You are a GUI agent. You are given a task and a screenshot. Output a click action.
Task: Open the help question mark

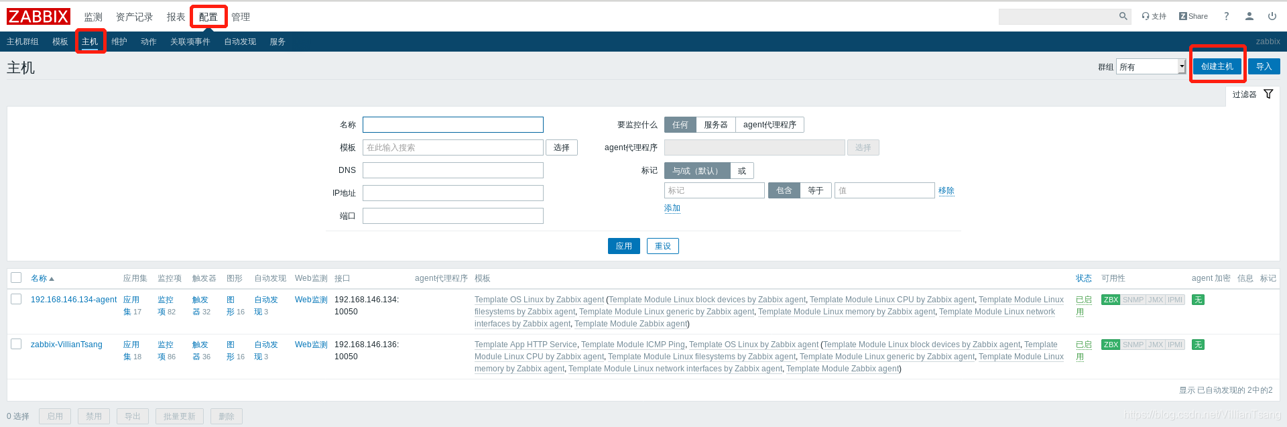(x=1226, y=16)
